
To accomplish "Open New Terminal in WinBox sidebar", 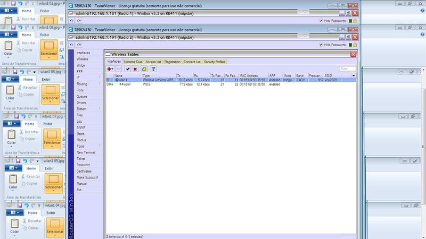I will tap(86, 152).
